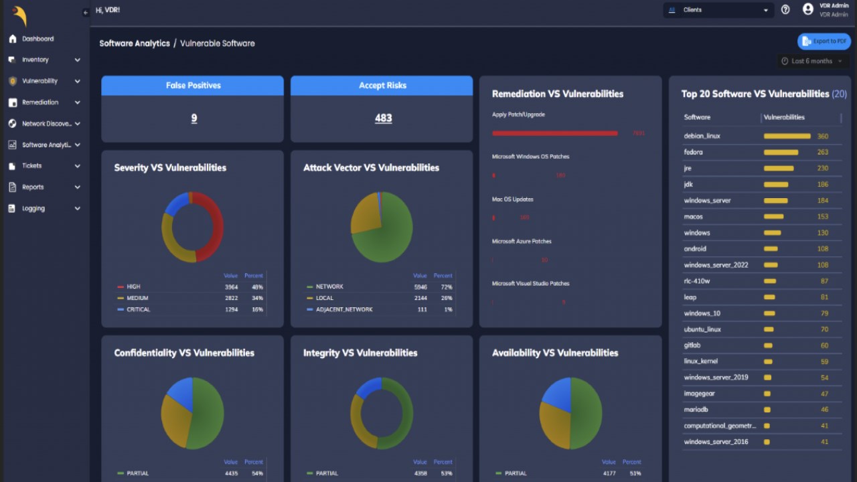Click MEDIUM yellow legend swatch
The height and width of the screenshot is (482, 857).
tap(121, 298)
